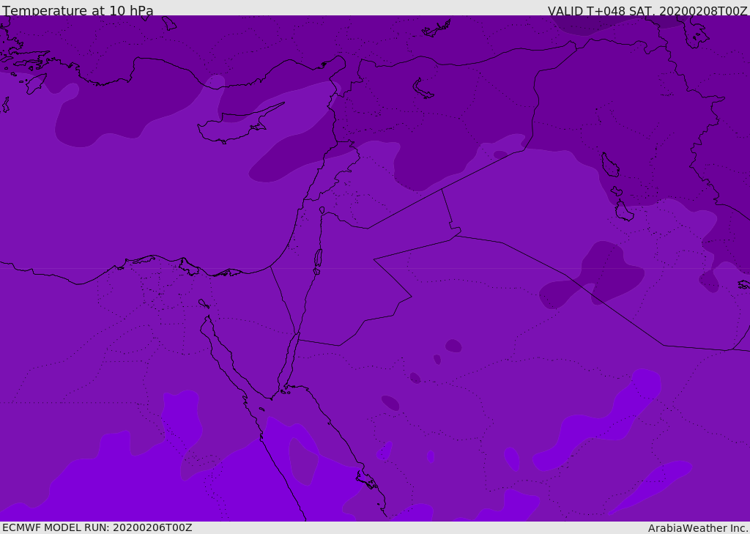Viewport: 750px width, 534px height.
Task: Click the 'Temperature at 10 hPa' title text
Action: point(78,10)
